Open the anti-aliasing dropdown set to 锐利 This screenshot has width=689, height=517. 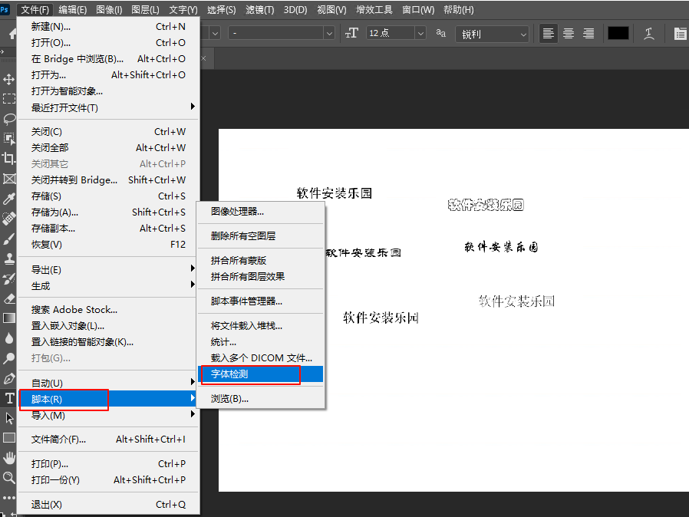tap(493, 34)
